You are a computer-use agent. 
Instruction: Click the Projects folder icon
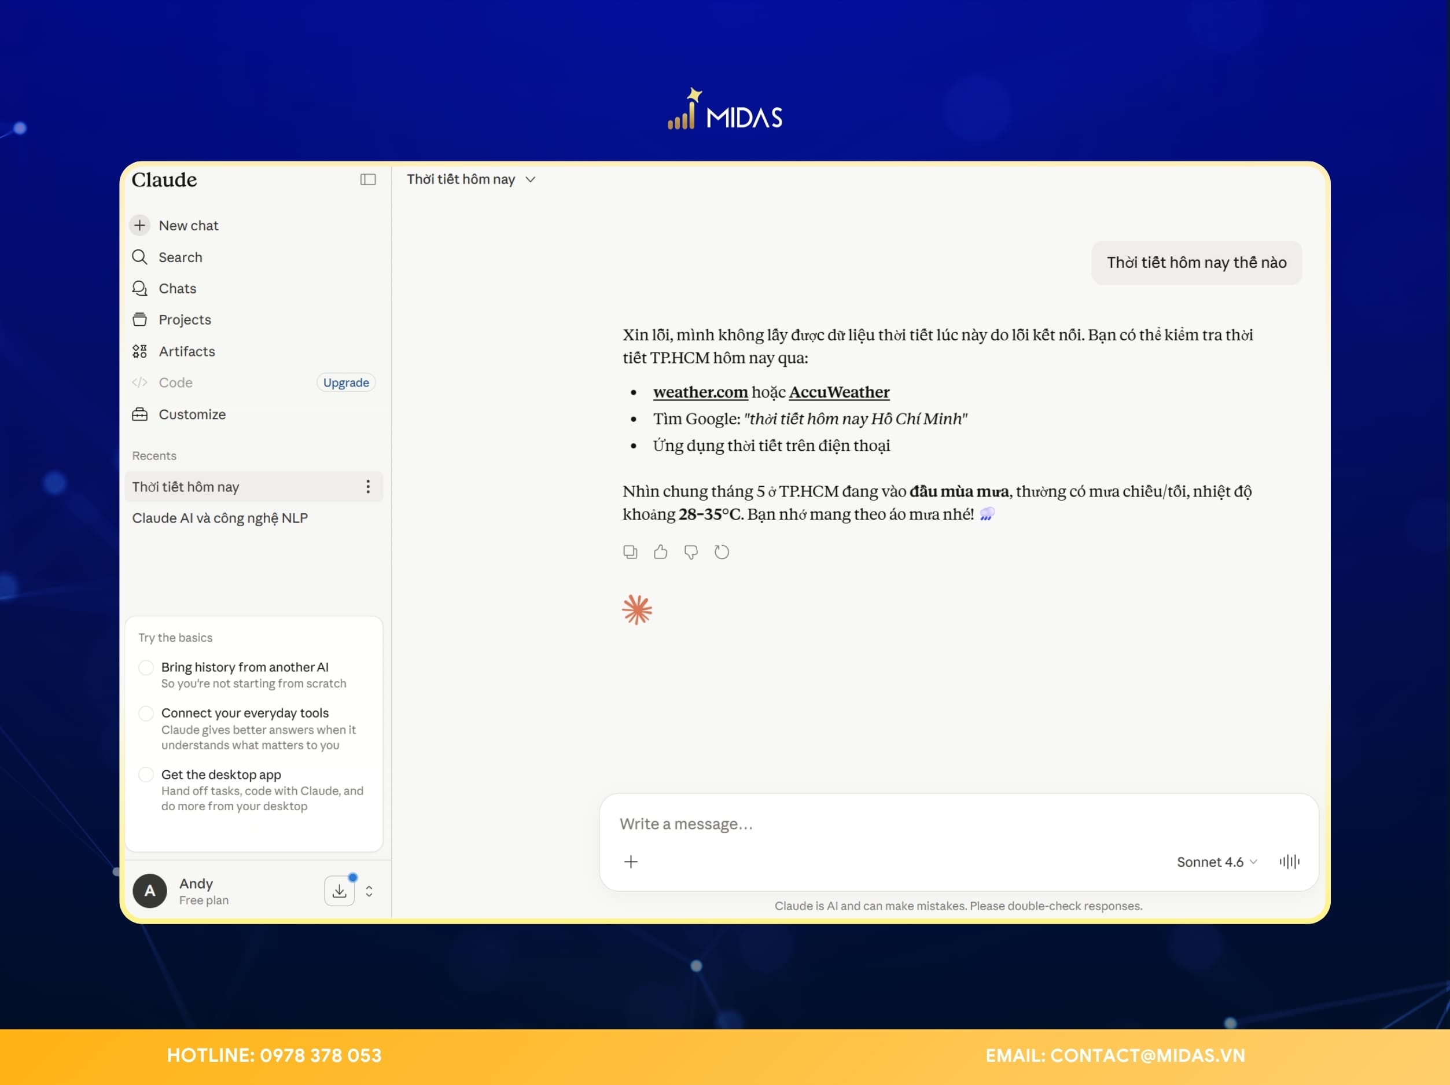point(139,320)
